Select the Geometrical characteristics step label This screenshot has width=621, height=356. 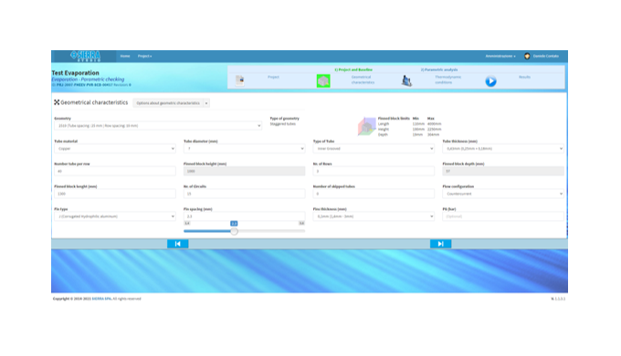pyautogui.click(x=363, y=80)
